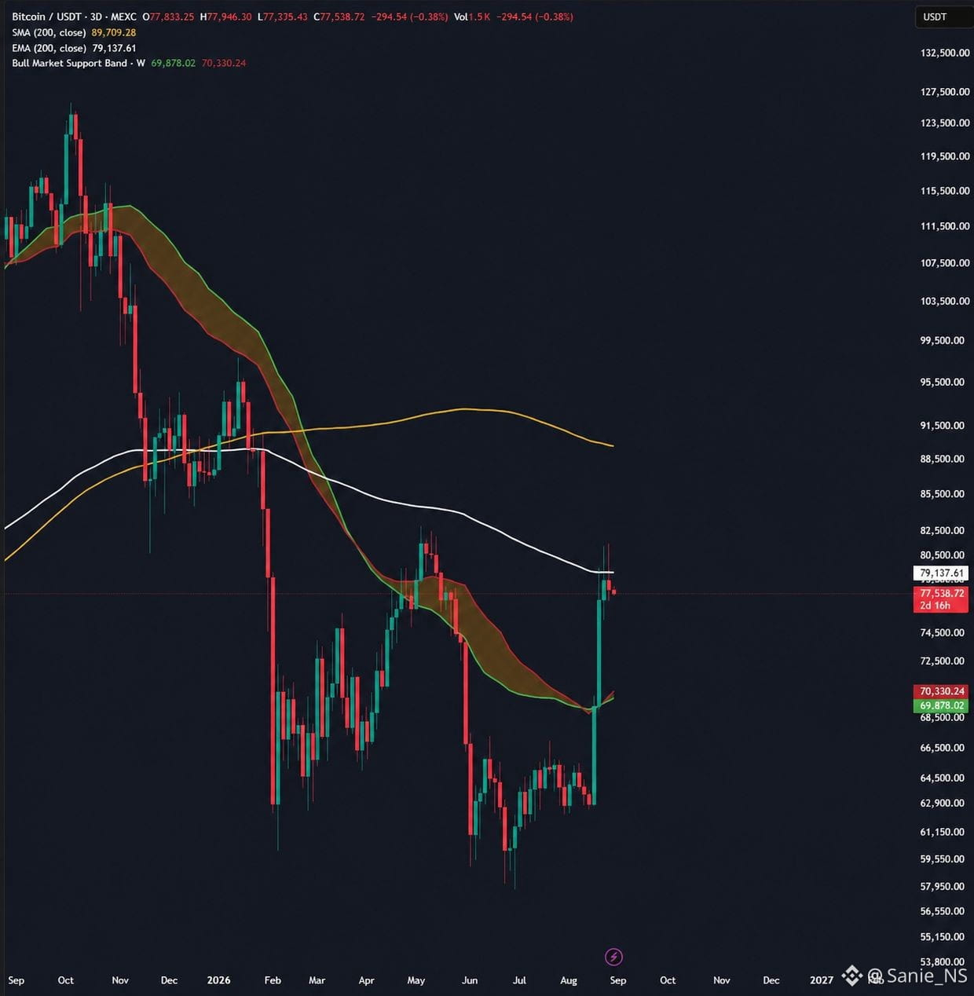Select the Bull Market Support Band legend
The width and height of the screenshot is (974, 996).
click(79, 63)
